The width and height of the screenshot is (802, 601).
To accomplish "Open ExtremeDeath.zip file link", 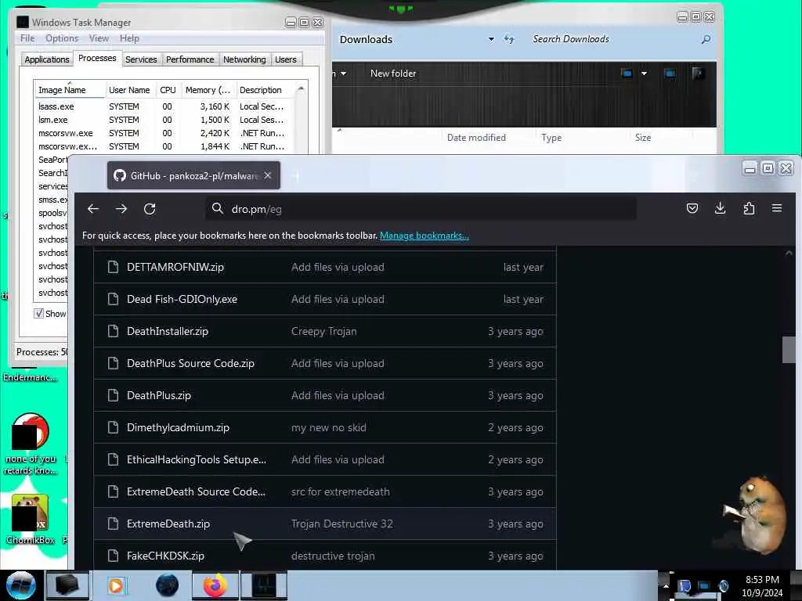I will click(x=168, y=524).
